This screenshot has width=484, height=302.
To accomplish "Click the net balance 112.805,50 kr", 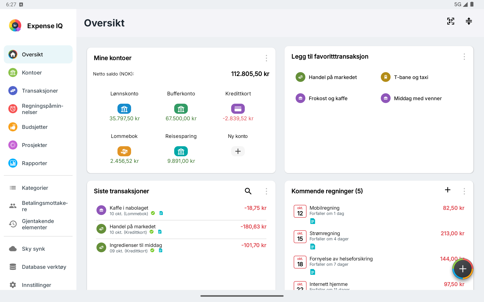I will point(250,74).
